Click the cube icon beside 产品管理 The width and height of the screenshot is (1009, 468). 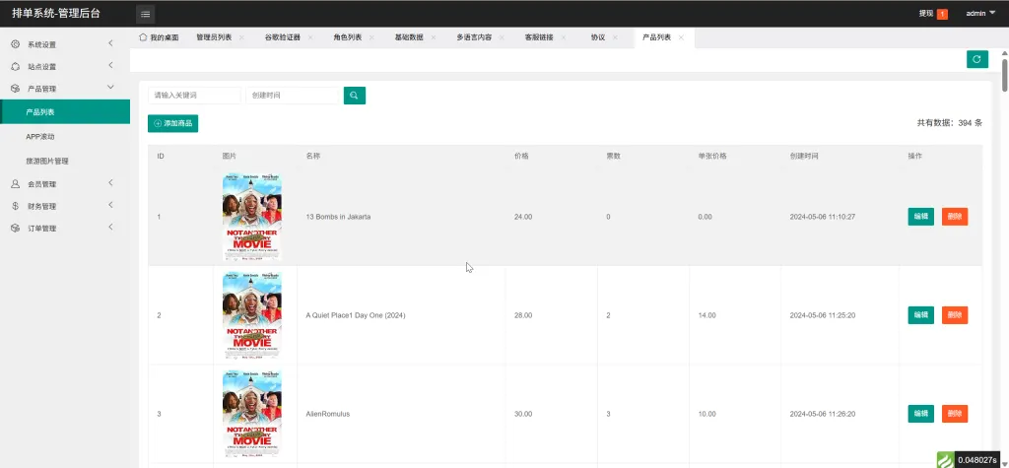coord(16,89)
